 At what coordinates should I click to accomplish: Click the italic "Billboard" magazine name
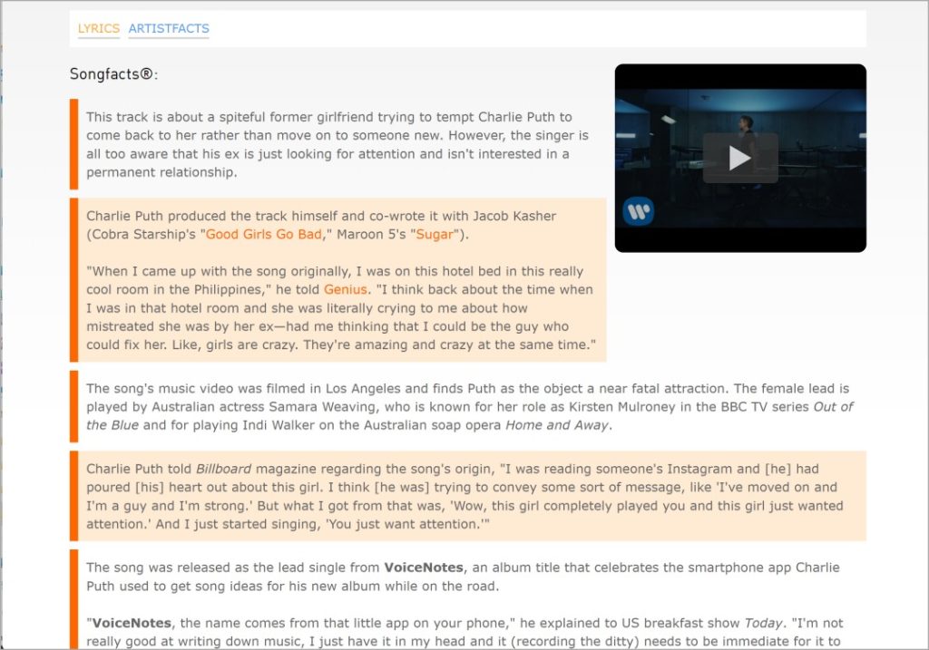pos(223,469)
